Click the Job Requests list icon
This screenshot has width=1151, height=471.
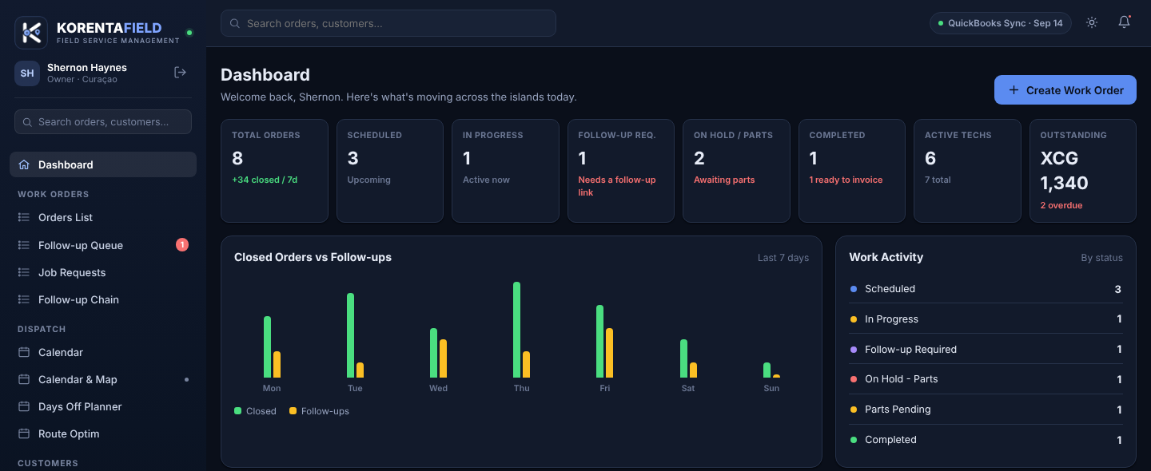pyautogui.click(x=23, y=272)
